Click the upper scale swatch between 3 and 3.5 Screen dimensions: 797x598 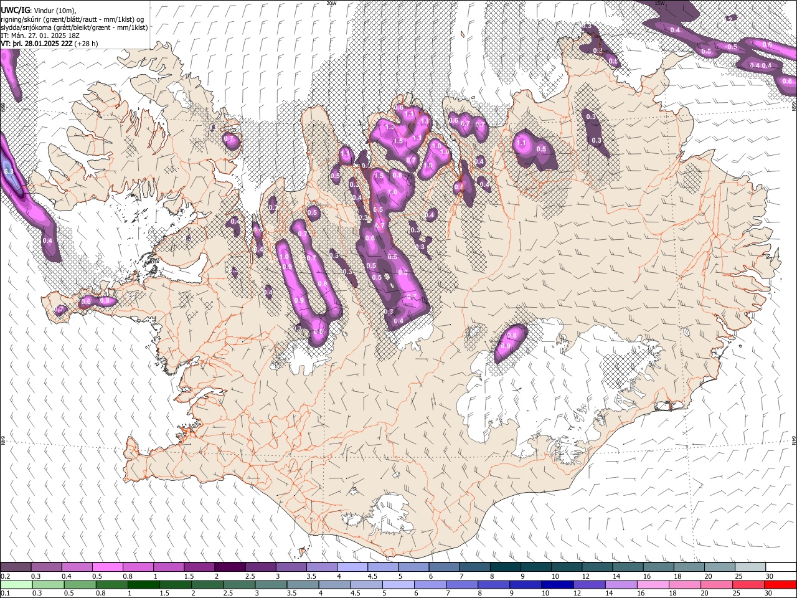point(291,567)
